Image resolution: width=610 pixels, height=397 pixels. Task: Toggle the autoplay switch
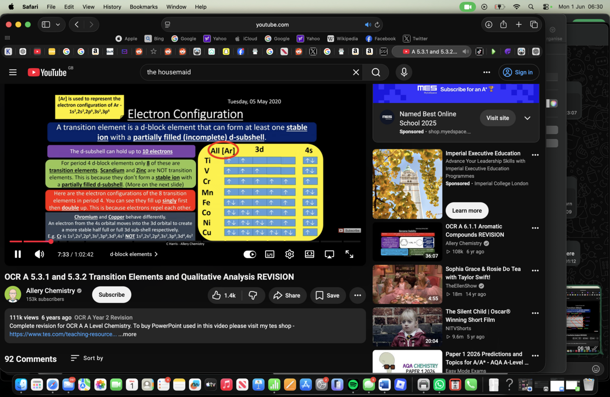[x=250, y=254]
